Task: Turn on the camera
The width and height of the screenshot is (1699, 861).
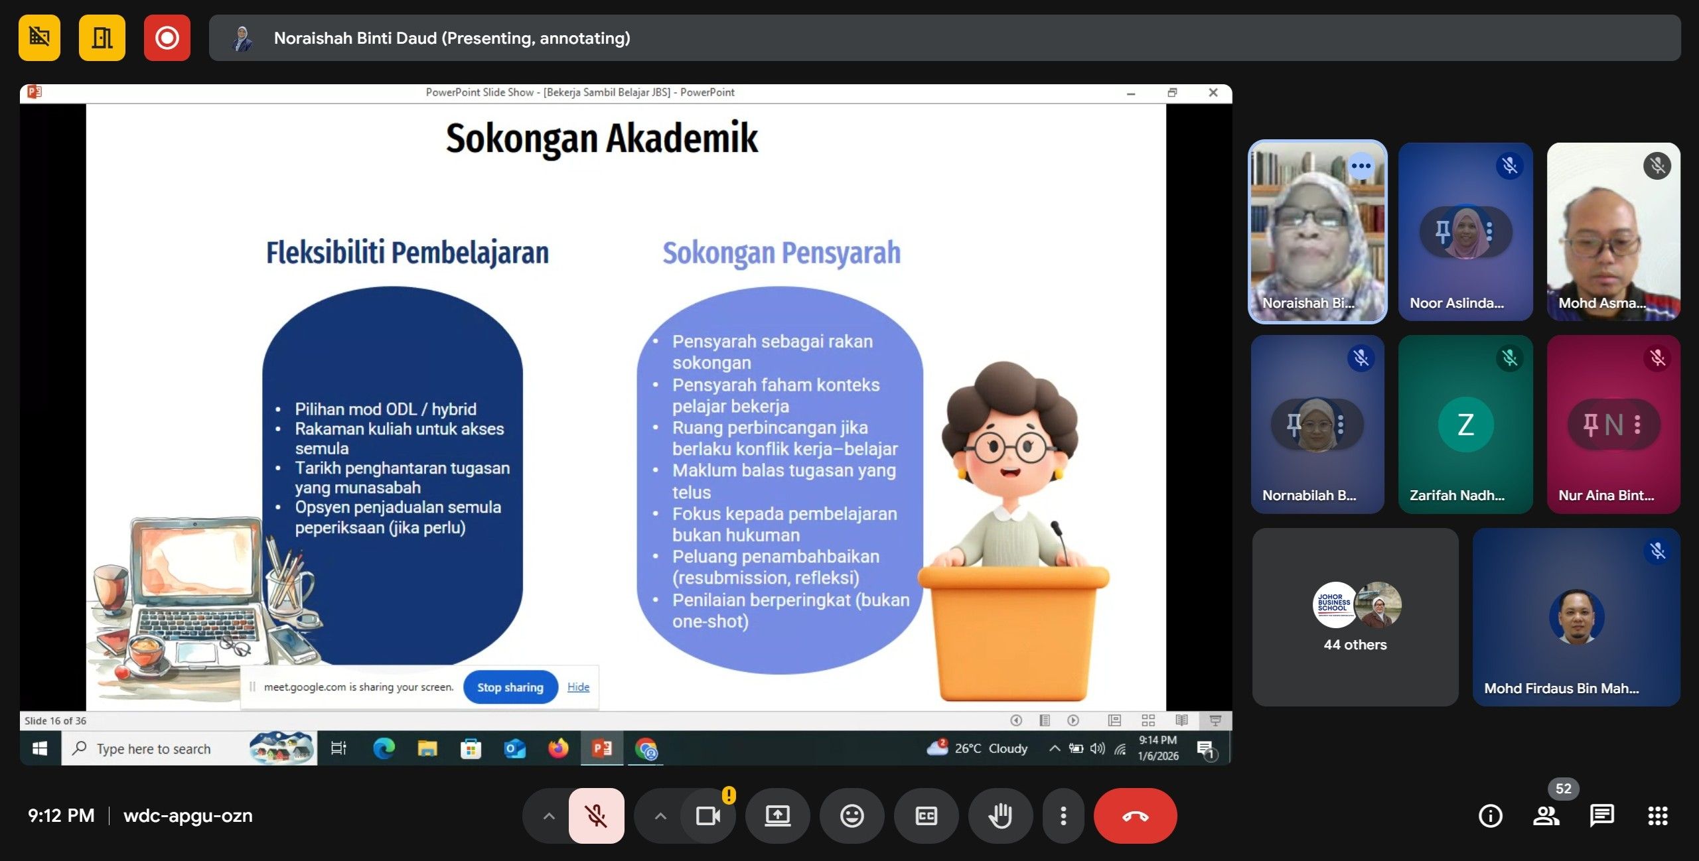Action: point(707,815)
